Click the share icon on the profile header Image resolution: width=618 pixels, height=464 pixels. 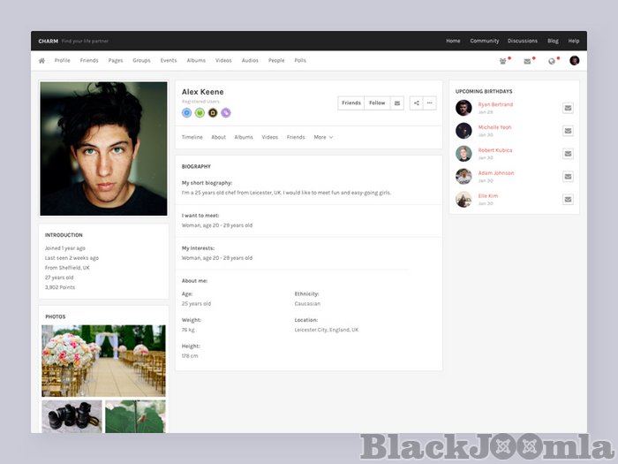tap(417, 103)
